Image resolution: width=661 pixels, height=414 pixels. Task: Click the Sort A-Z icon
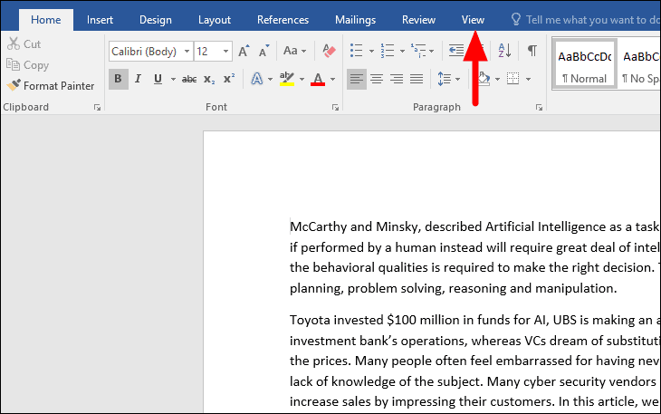click(x=505, y=52)
